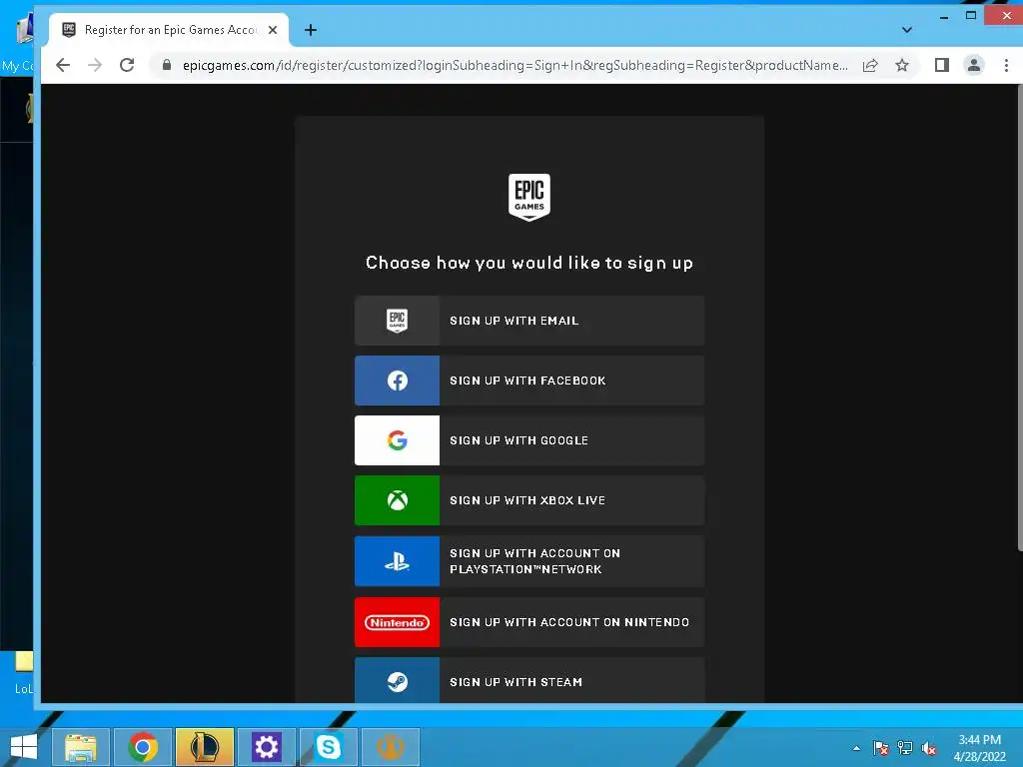Click Action Center flag tray icon
This screenshot has width=1023, height=767.
(x=881, y=748)
